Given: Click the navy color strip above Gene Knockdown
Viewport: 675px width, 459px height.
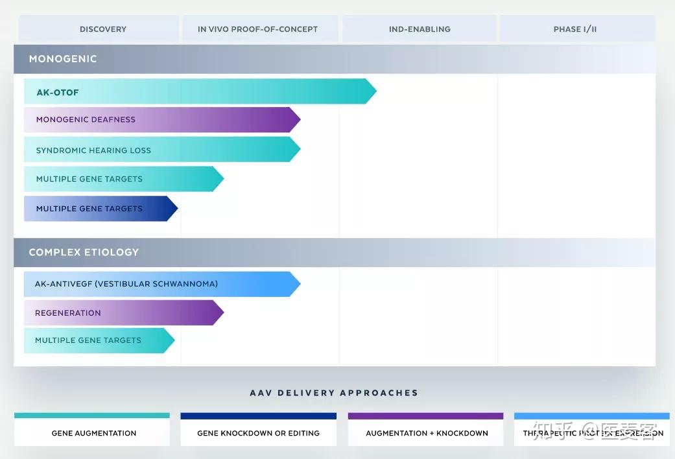Looking at the screenshot, I should point(258,416).
